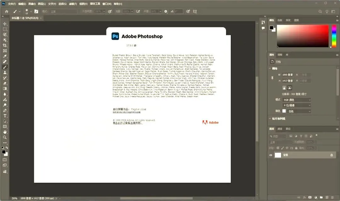The width and height of the screenshot is (340, 201).
Task: Add a layer style with fx icon
Action: click(x=304, y=197)
